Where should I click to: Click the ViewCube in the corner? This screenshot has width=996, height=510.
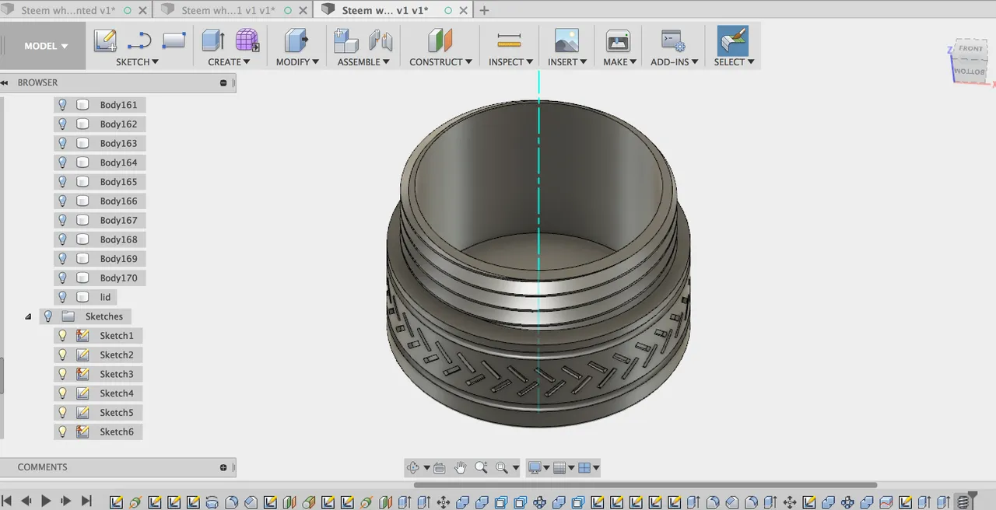tap(969, 61)
